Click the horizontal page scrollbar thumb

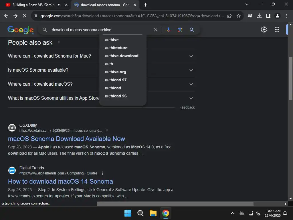click(x=175, y=204)
